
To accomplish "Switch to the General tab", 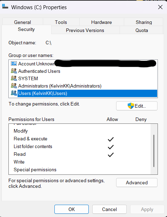I will coord(22,22).
